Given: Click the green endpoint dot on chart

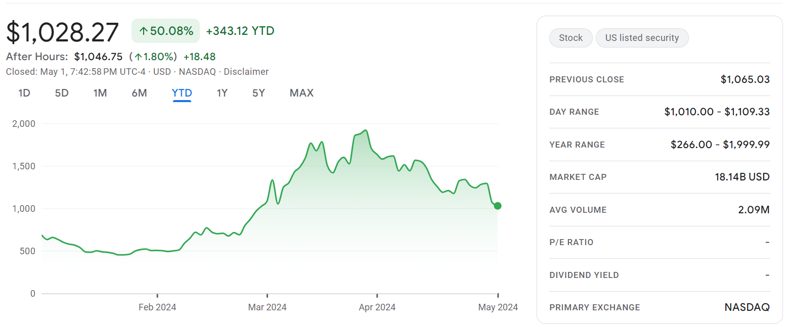Looking at the screenshot, I should (x=498, y=206).
